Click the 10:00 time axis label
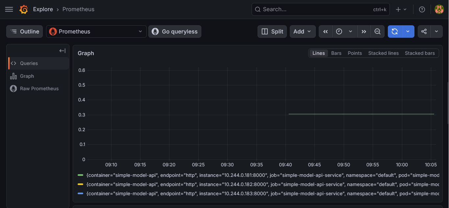Screen dimensions: 449x208 pyautogui.click(x=402, y=165)
